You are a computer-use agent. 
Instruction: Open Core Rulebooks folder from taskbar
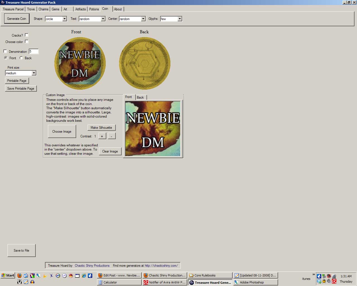(x=210, y=275)
